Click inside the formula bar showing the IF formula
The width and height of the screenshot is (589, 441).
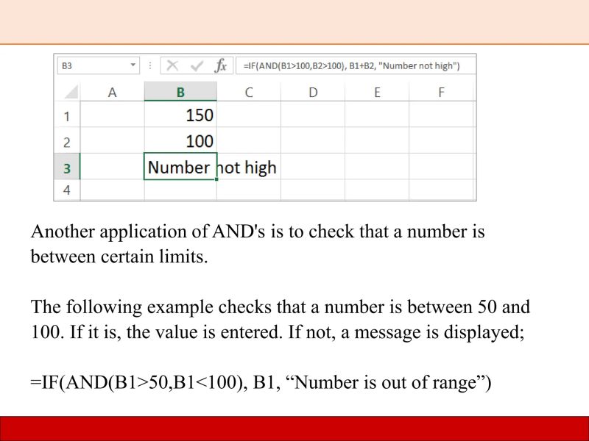tap(353, 65)
